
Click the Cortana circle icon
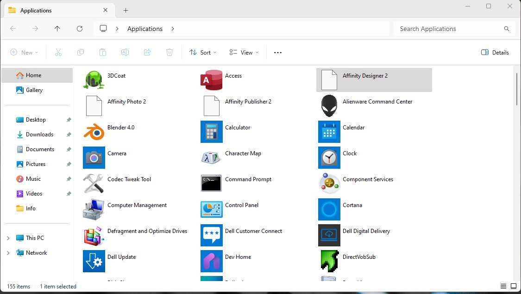(x=329, y=209)
